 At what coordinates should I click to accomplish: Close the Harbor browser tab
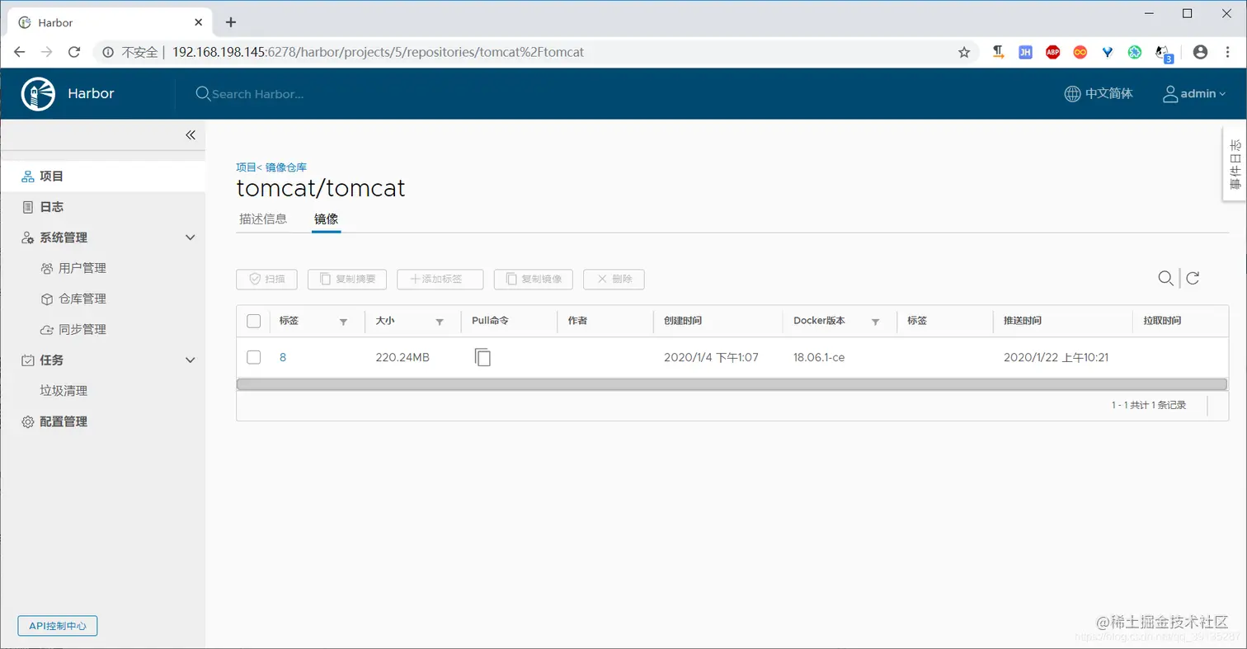click(x=199, y=22)
